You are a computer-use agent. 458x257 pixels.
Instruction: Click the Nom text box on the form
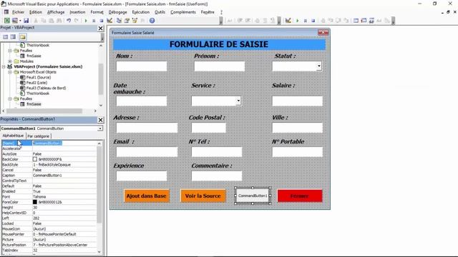coord(142,66)
